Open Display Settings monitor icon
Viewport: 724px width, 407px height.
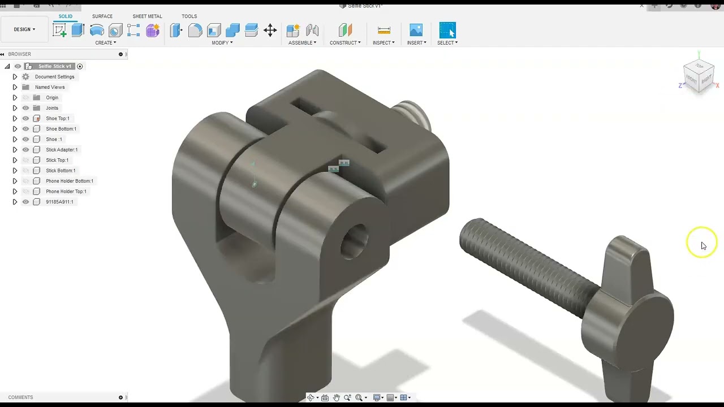377,398
